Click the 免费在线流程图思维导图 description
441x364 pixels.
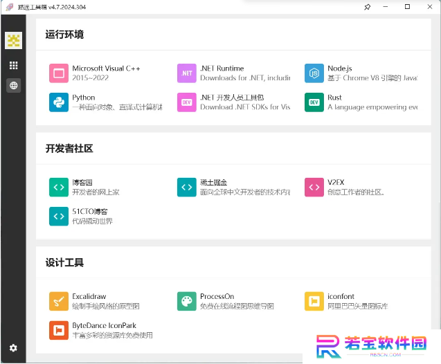click(237, 306)
